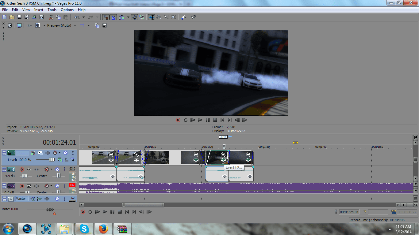Open the Tools menu
This screenshot has width=419, height=235.
coord(52,10)
